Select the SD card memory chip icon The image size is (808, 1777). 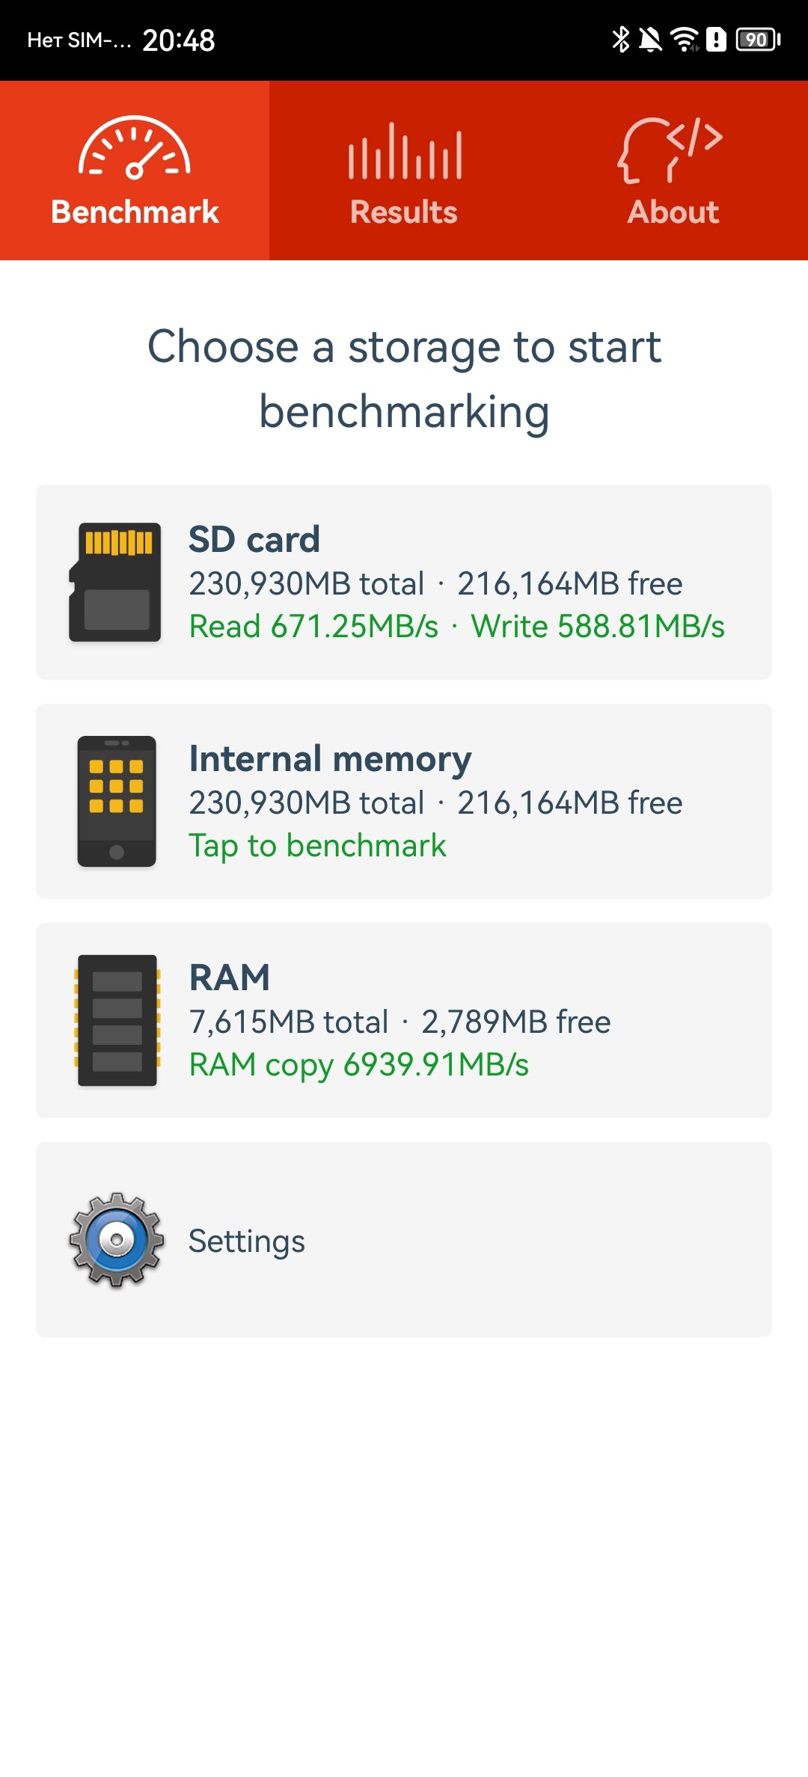pyautogui.click(x=115, y=582)
